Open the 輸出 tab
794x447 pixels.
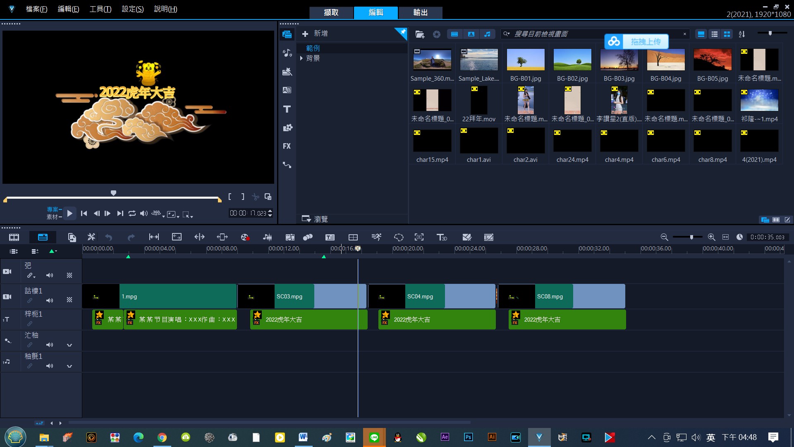pos(420,12)
